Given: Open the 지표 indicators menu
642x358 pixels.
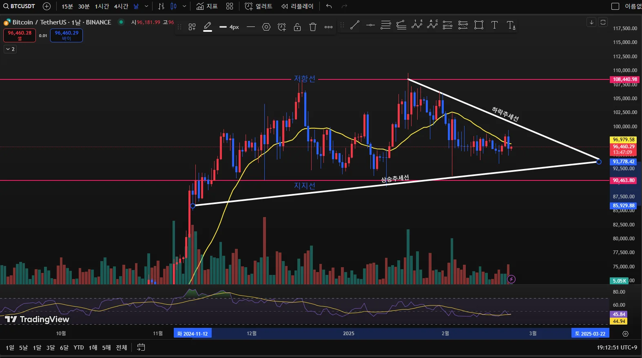Looking at the screenshot, I should (207, 6).
